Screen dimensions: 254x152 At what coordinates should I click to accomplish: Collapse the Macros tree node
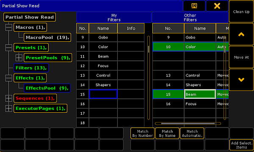click(8, 27)
